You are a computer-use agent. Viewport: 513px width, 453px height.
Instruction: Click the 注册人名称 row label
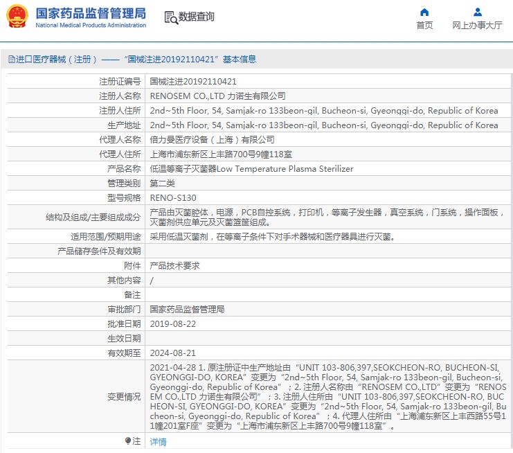(120, 96)
